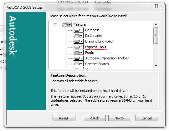Collapse the Feature root tree node
Screen dimensions: 169x131
[x=55, y=25]
